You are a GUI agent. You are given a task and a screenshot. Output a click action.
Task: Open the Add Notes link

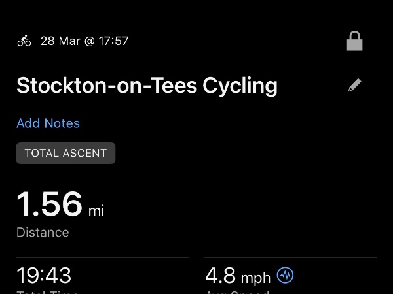pyautogui.click(x=48, y=123)
